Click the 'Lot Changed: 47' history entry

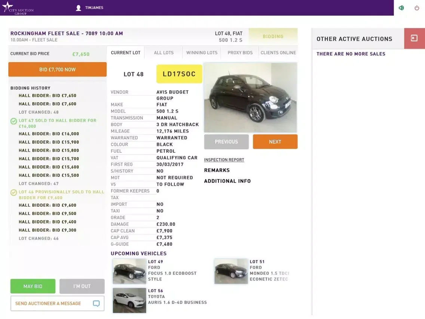(x=39, y=183)
